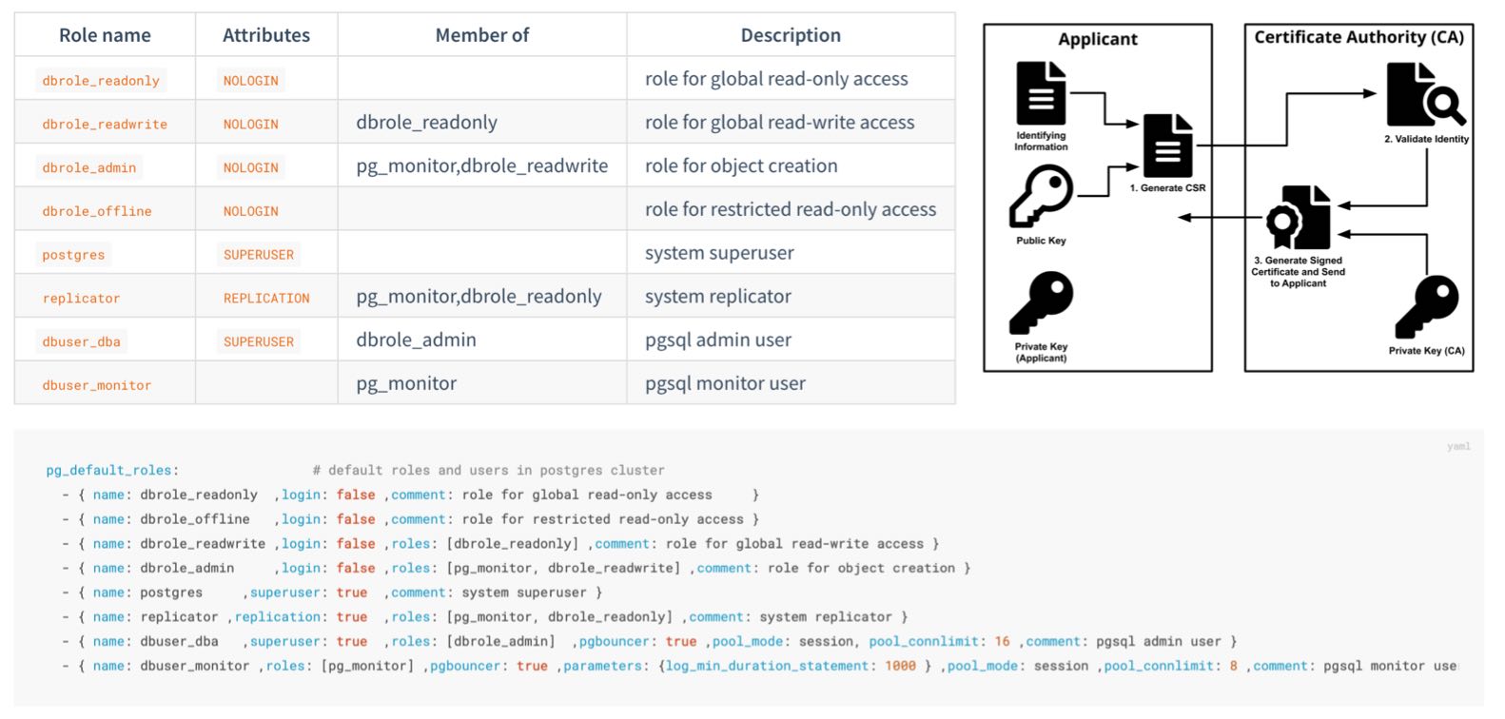Select the dbuser_monitor role name tag
This screenshot has height=719, width=1505.
[x=97, y=385]
